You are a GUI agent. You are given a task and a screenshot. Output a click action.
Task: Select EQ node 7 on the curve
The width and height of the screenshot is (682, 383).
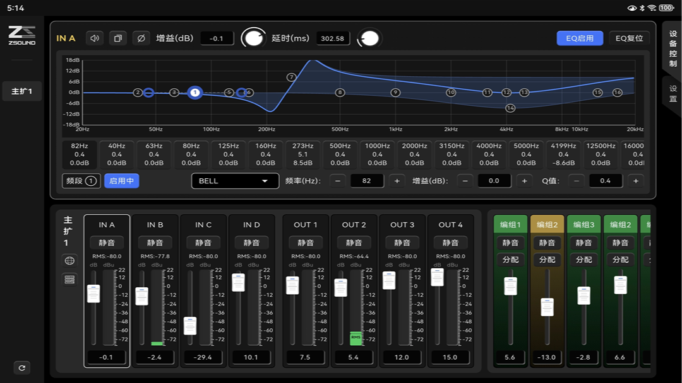pyautogui.click(x=291, y=77)
